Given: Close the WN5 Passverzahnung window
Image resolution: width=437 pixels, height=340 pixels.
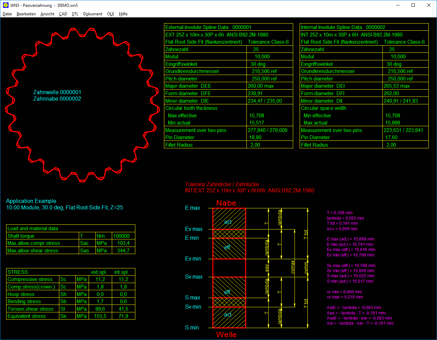Looking at the screenshot, I should click(x=429, y=5).
